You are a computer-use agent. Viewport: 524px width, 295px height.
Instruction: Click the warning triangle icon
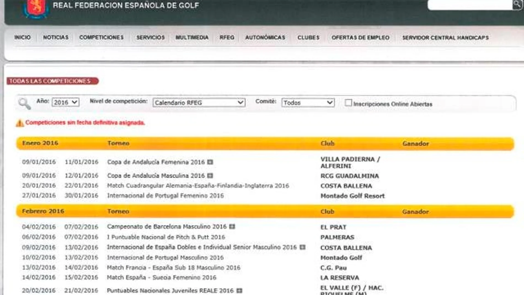tap(20, 123)
